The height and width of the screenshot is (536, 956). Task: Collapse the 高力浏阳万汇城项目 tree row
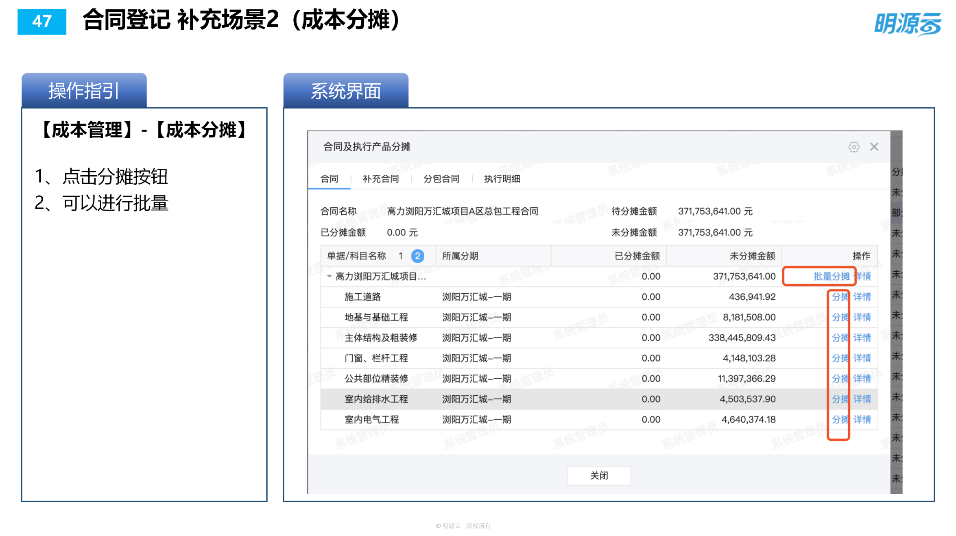[x=329, y=276]
